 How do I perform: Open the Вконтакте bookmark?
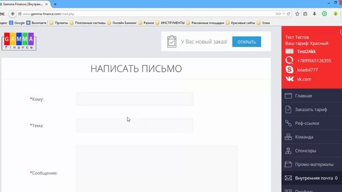[36, 22]
